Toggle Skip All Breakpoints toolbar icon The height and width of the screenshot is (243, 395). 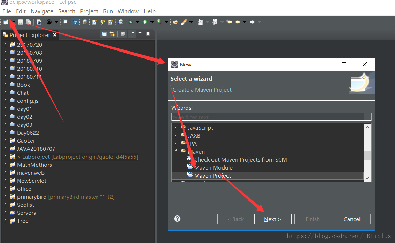[x=75, y=22]
